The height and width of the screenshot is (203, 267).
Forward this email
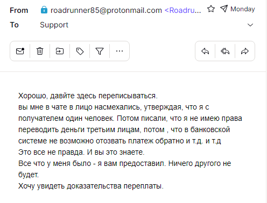pos(245,51)
